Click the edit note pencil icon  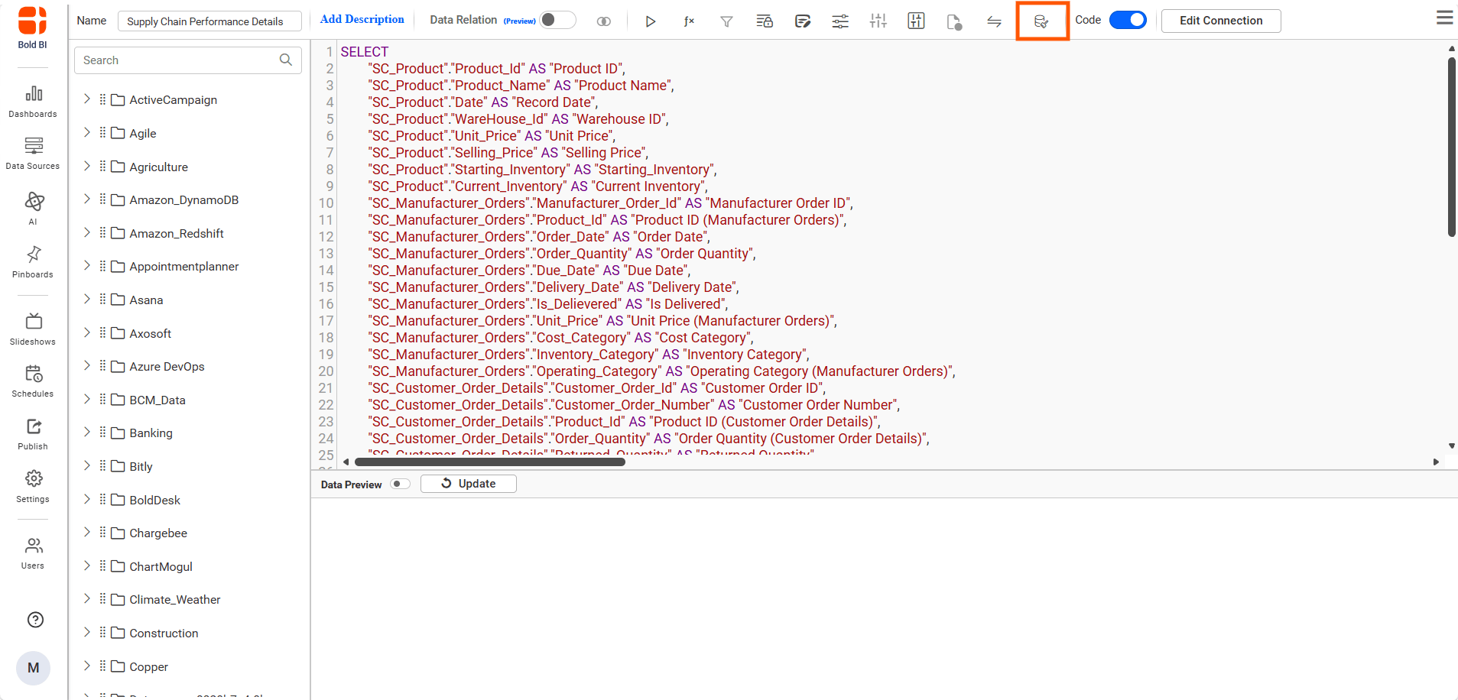(803, 21)
